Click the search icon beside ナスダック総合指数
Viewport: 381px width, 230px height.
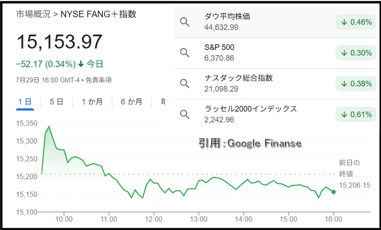pos(185,84)
